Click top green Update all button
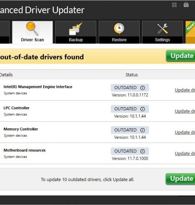The height and width of the screenshot is (205, 195). pyautogui.click(x=180, y=56)
